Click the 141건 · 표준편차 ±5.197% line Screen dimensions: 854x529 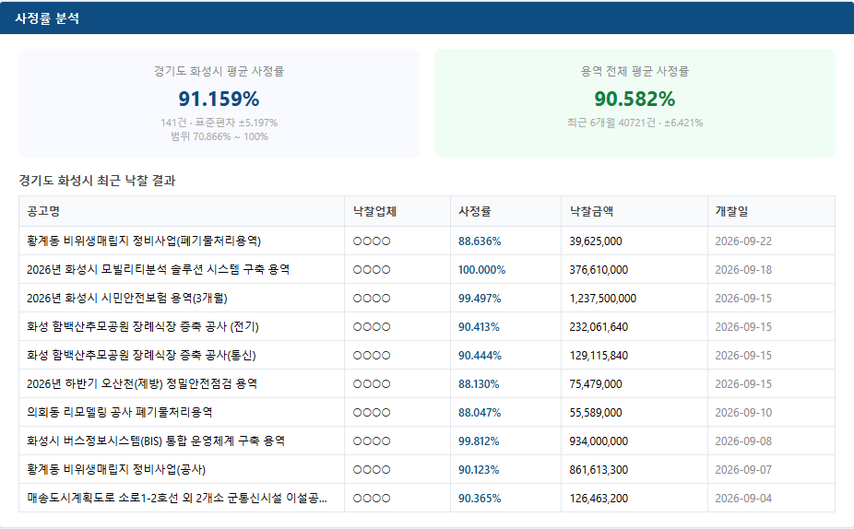pos(219,123)
